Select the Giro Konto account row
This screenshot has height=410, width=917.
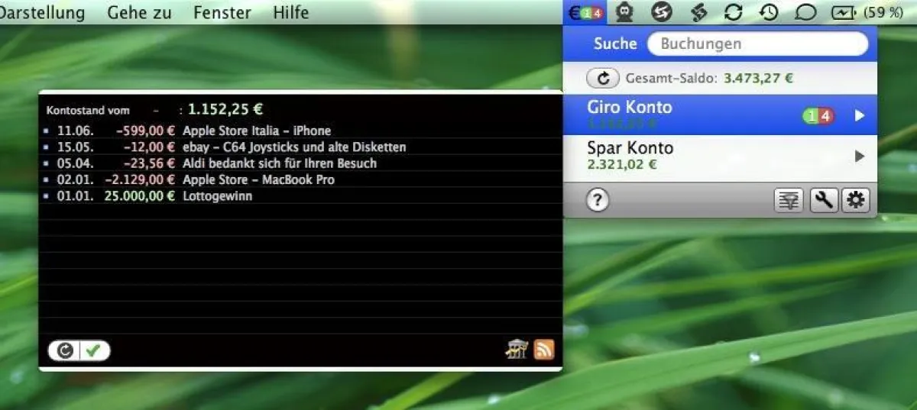point(720,115)
